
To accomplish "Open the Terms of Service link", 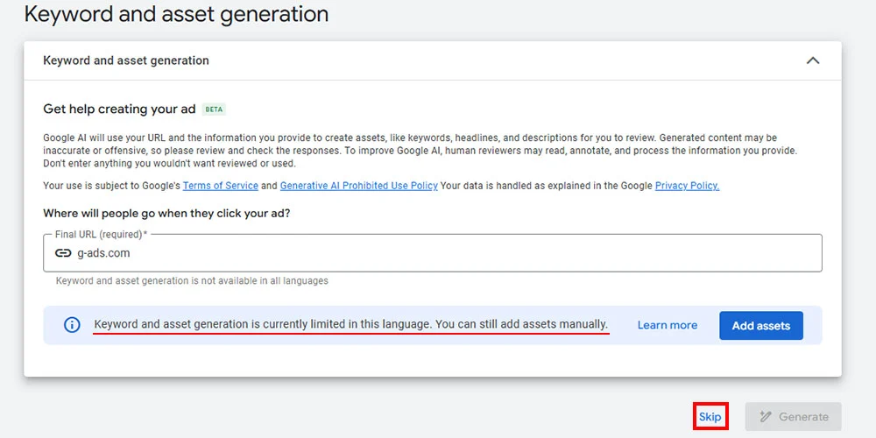I will [x=220, y=186].
